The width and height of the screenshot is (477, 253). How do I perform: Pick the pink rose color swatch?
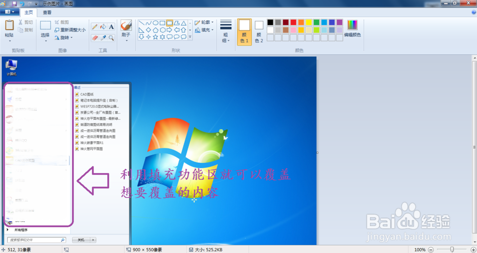tap(293, 30)
